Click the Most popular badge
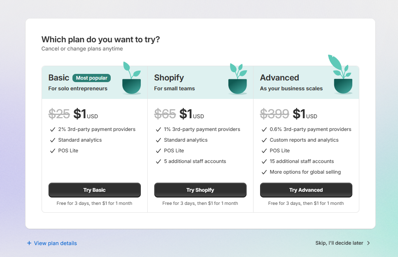The image size is (398, 257). [x=91, y=78]
